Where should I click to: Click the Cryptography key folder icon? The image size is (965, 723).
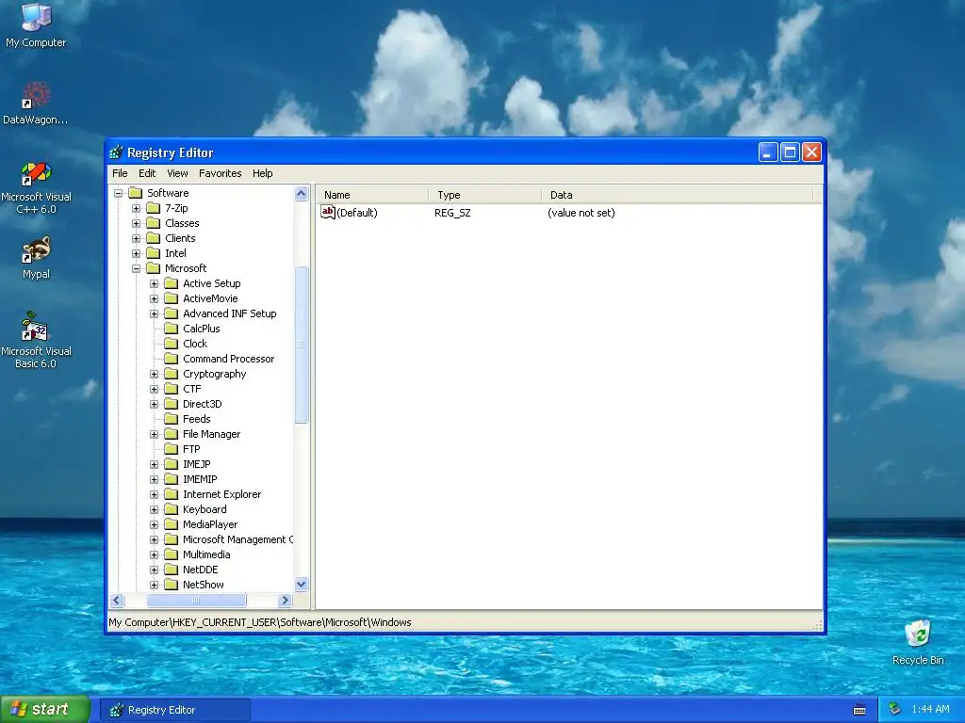coord(172,374)
